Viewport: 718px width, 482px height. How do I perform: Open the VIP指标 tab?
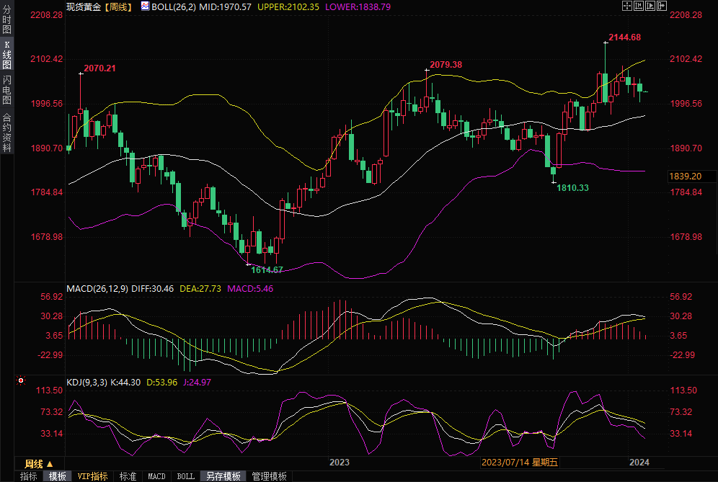tap(92, 476)
